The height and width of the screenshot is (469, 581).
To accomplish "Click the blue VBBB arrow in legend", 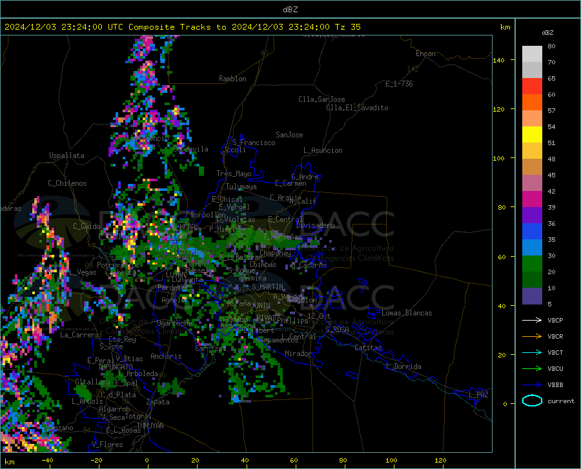I will pyautogui.click(x=532, y=384).
